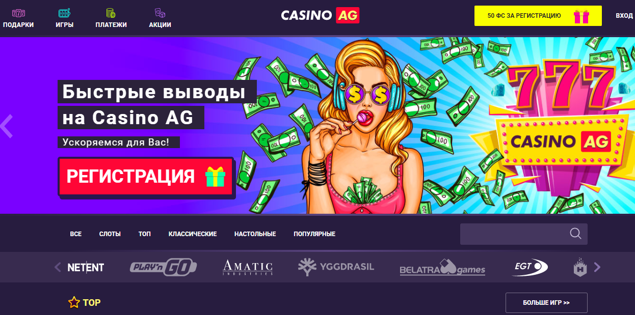Image resolution: width=635 pixels, height=315 pixels.
Task: Open the Игры games icon
Action: (x=65, y=13)
